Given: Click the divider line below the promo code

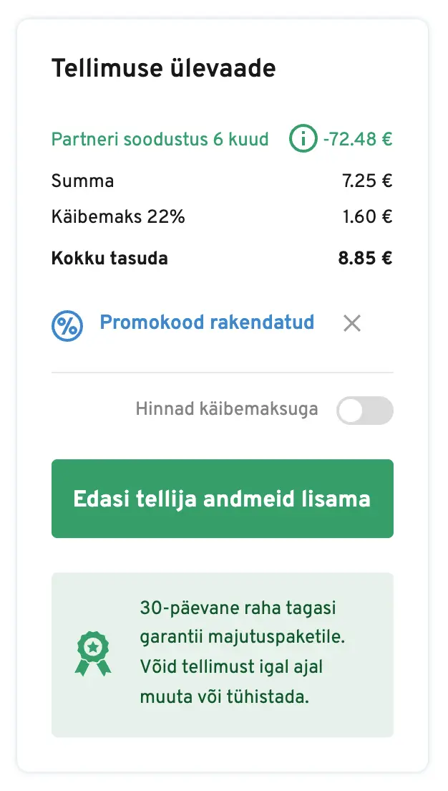Looking at the screenshot, I should click(222, 373).
